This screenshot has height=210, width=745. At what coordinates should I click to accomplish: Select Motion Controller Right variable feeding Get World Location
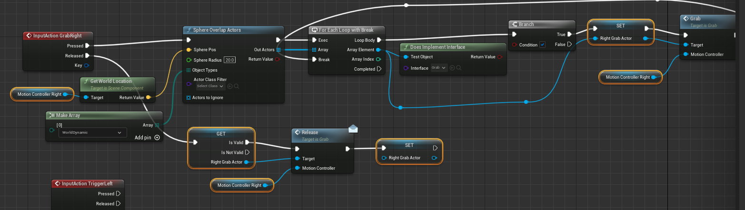coord(42,94)
